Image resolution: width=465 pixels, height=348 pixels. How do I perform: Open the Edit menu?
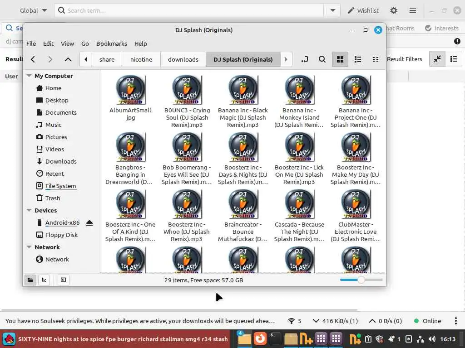(x=48, y=44)
